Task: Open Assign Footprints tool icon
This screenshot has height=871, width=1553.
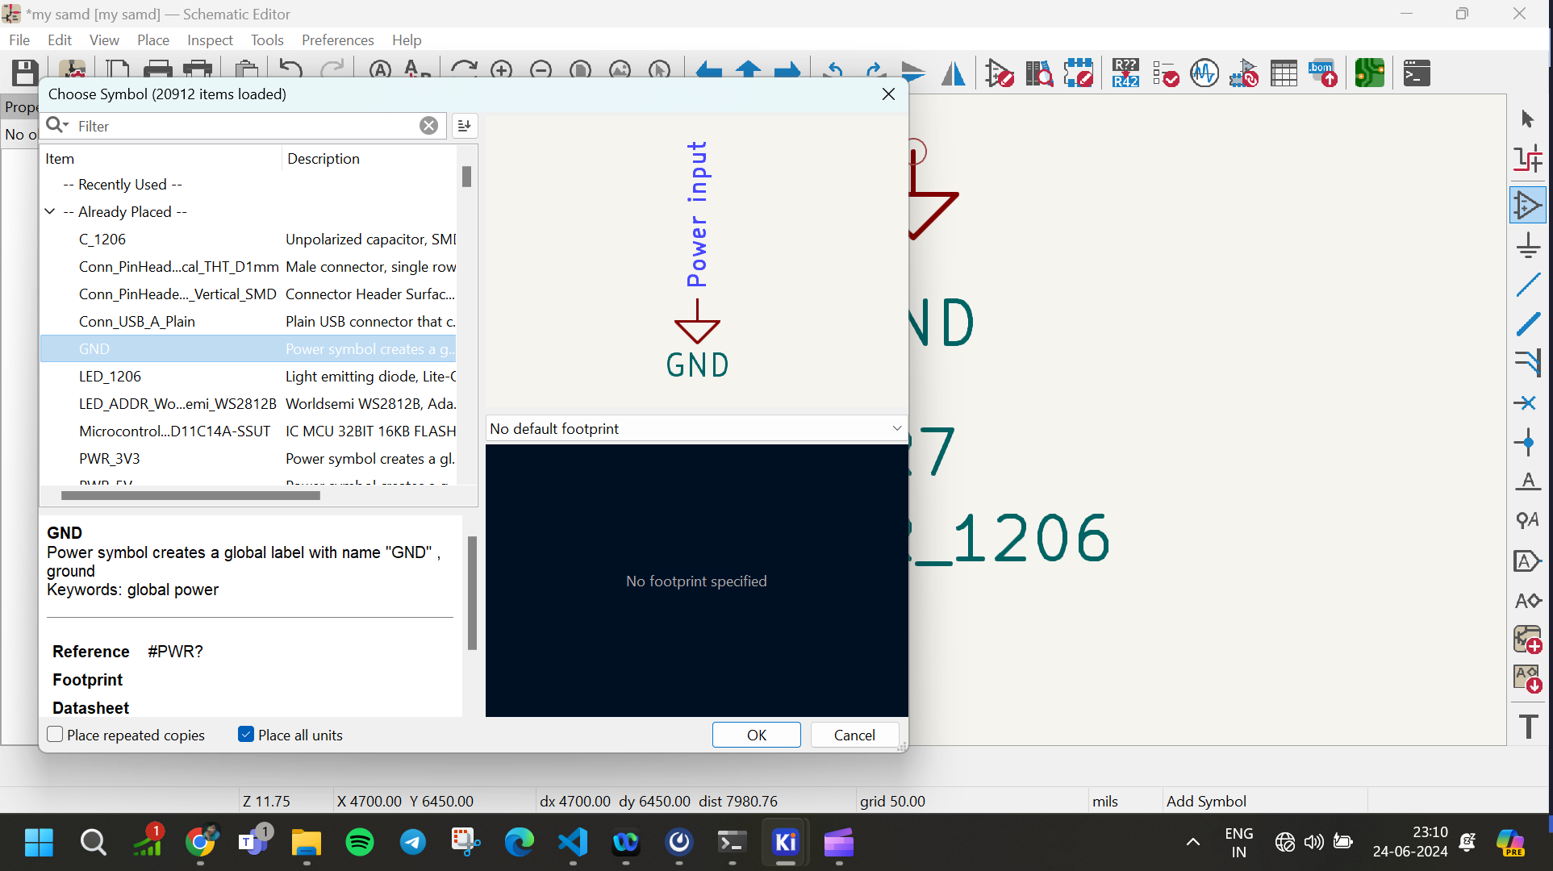Action: (1244, 73)
